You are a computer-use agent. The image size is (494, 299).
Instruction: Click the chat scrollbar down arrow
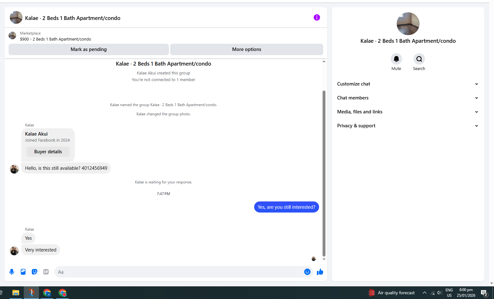[324, 259]
